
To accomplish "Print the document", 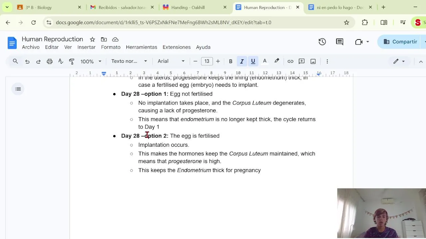I will [x=50, y=61].
